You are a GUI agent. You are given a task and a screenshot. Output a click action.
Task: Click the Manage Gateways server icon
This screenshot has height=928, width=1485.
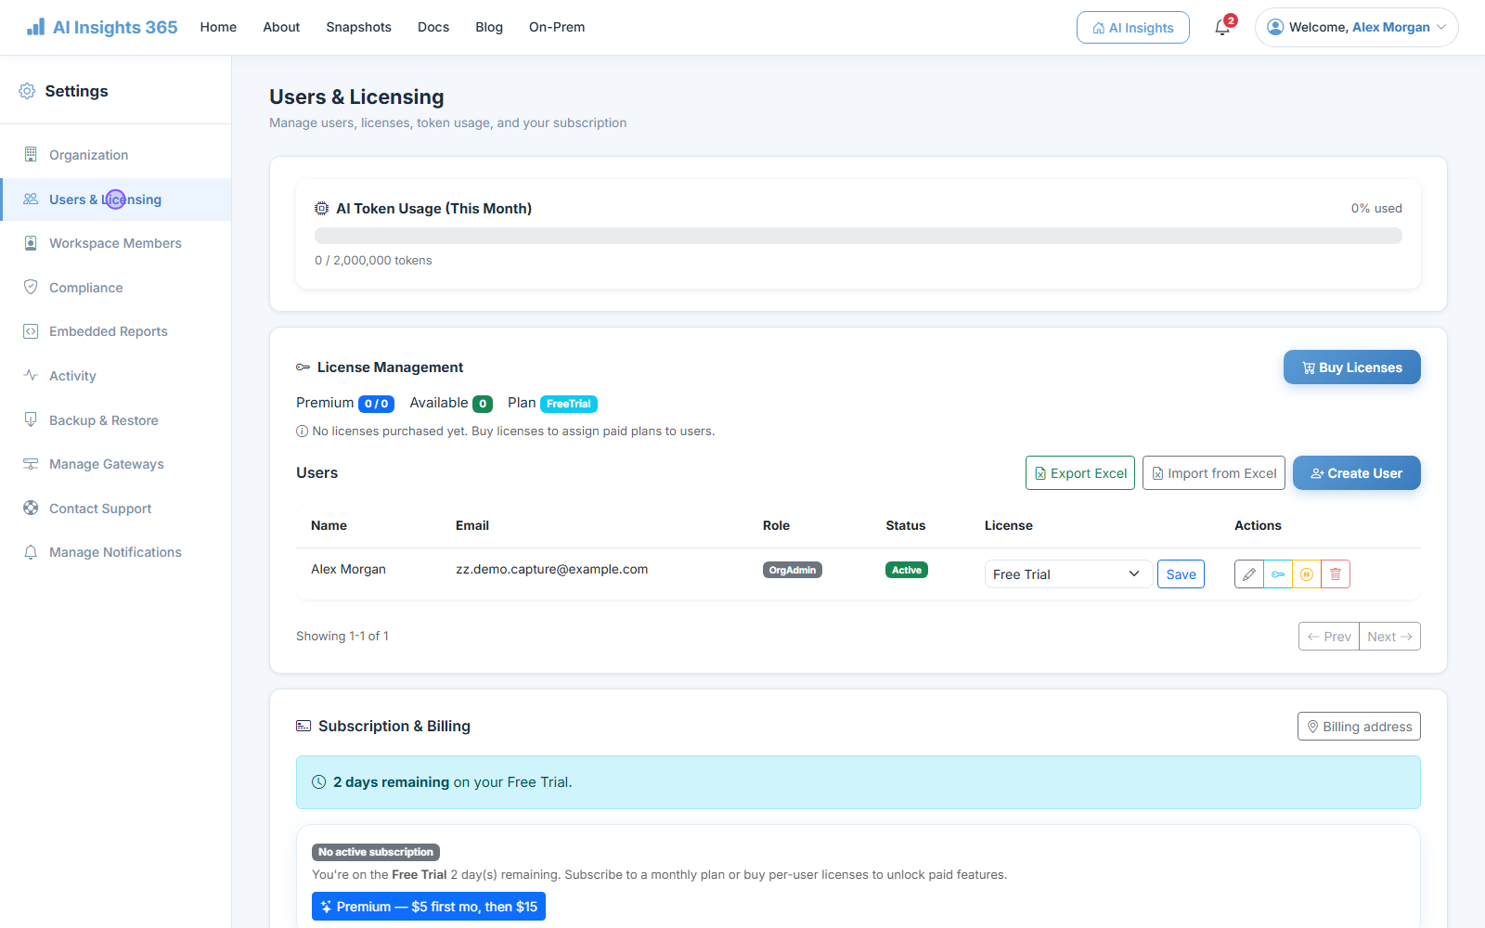[31, 464]
